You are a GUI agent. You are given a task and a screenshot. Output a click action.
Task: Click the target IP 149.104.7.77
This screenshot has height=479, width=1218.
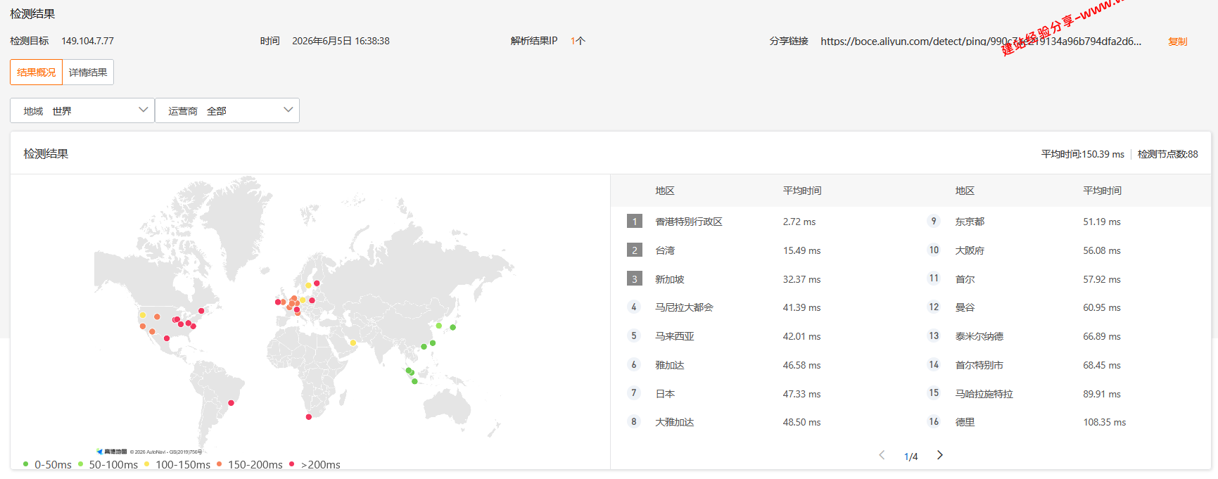[x=87, y=41]
